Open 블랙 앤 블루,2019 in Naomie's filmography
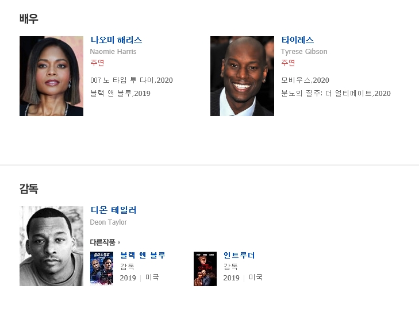419x312 pixels. [x=120, y=94]
